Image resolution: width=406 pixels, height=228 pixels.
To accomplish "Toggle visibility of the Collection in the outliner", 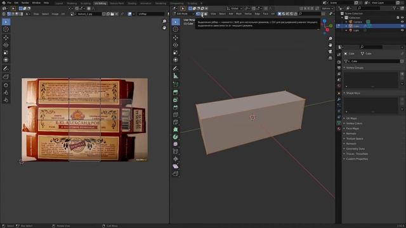I will click(402, 18).
